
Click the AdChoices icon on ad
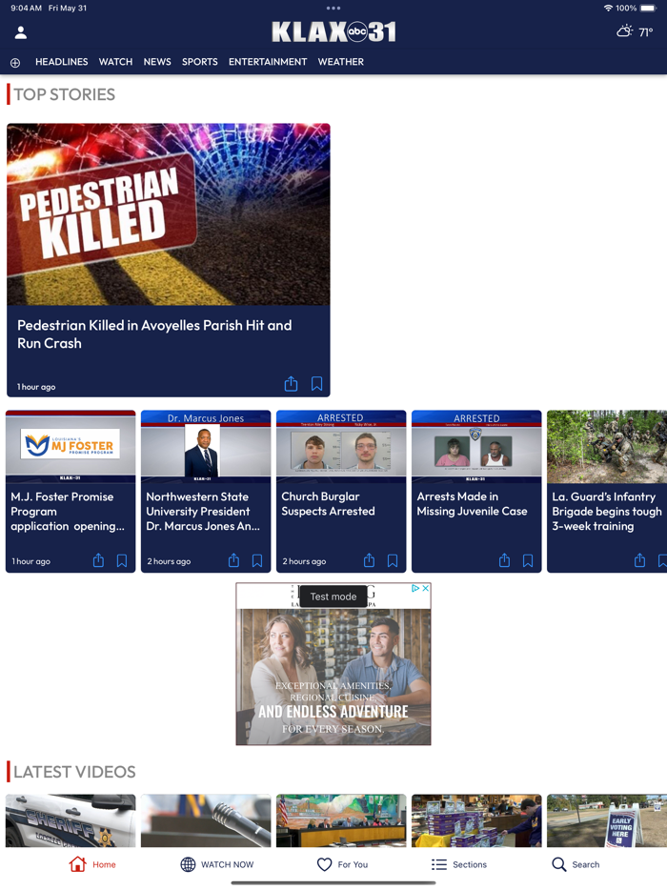pyautogui.click(x=415, y=589)
